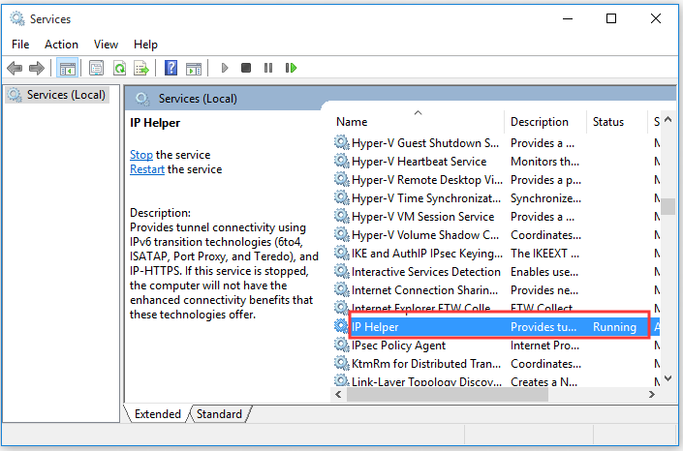Screen dimensions: 683x451
Task: Click horizontal scrollbar right arrow
Action: click(652, 395)
